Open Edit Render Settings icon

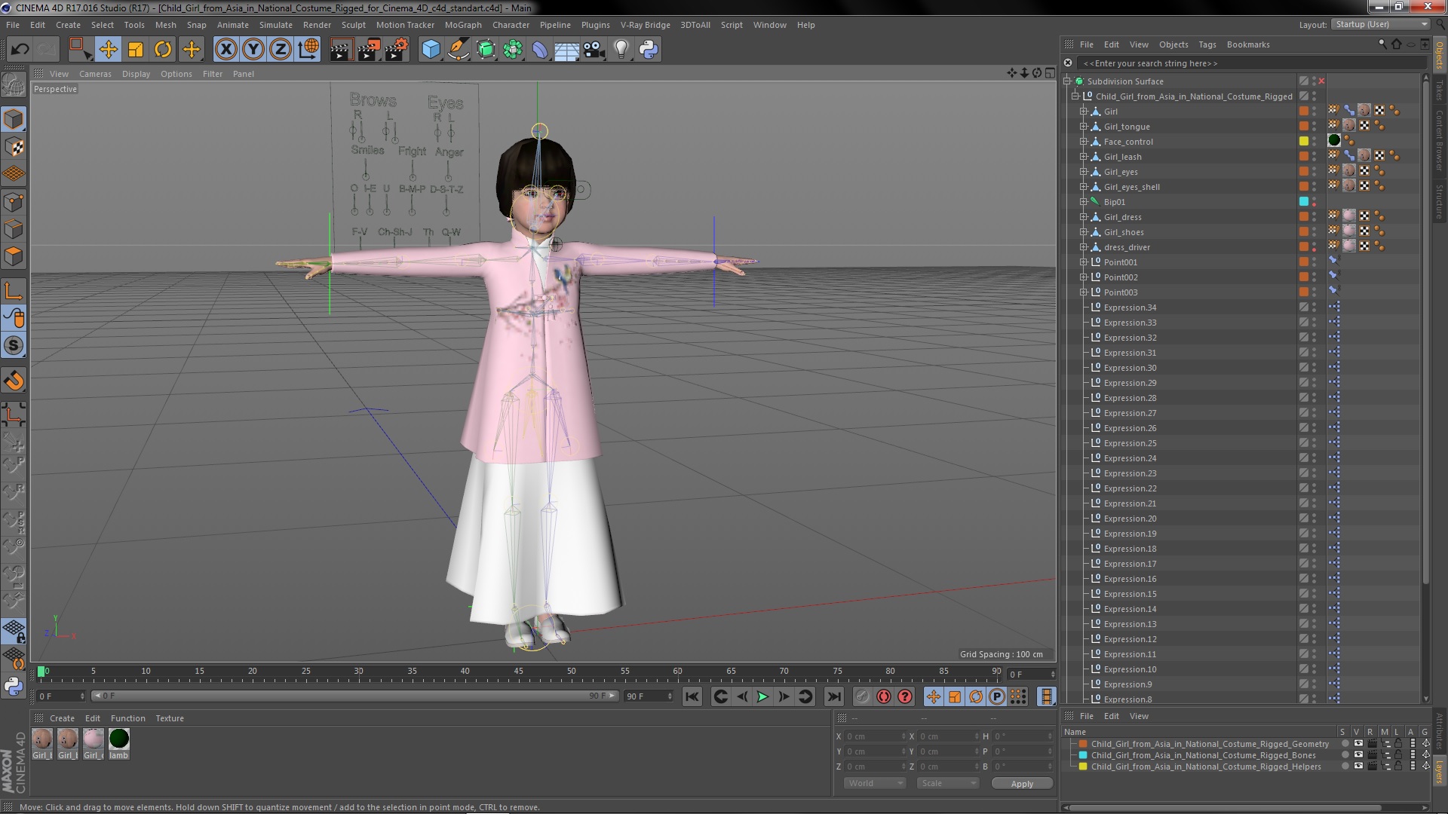coord(397,50)
